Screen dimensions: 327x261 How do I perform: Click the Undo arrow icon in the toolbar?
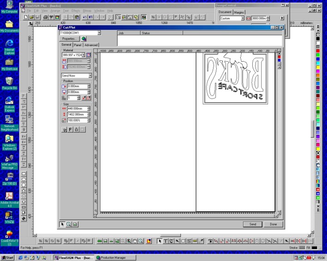85,17
